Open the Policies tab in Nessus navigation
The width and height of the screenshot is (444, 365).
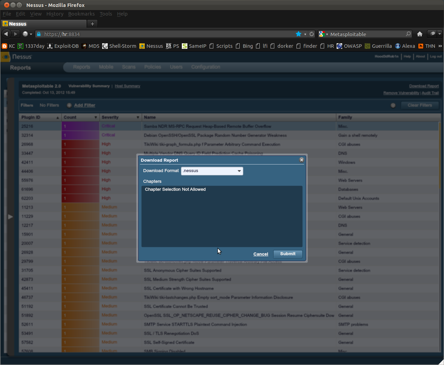coord(153,67)
